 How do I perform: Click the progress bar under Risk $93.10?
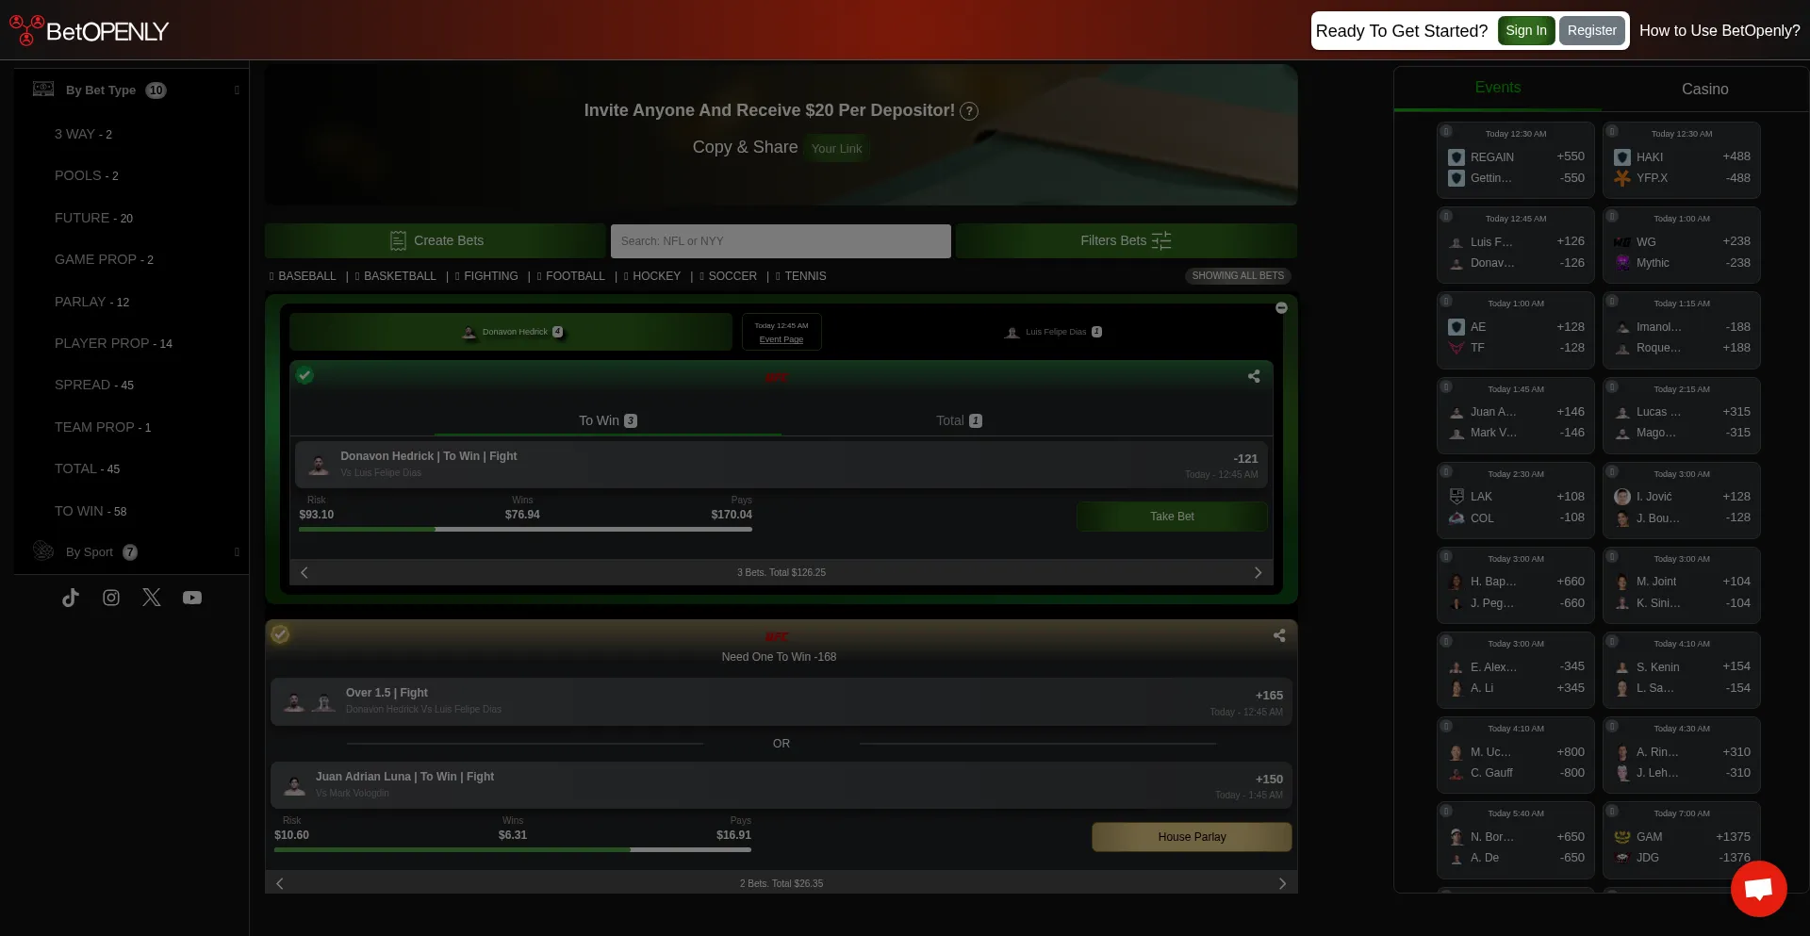pyautogui.click(x=525, y=530)
